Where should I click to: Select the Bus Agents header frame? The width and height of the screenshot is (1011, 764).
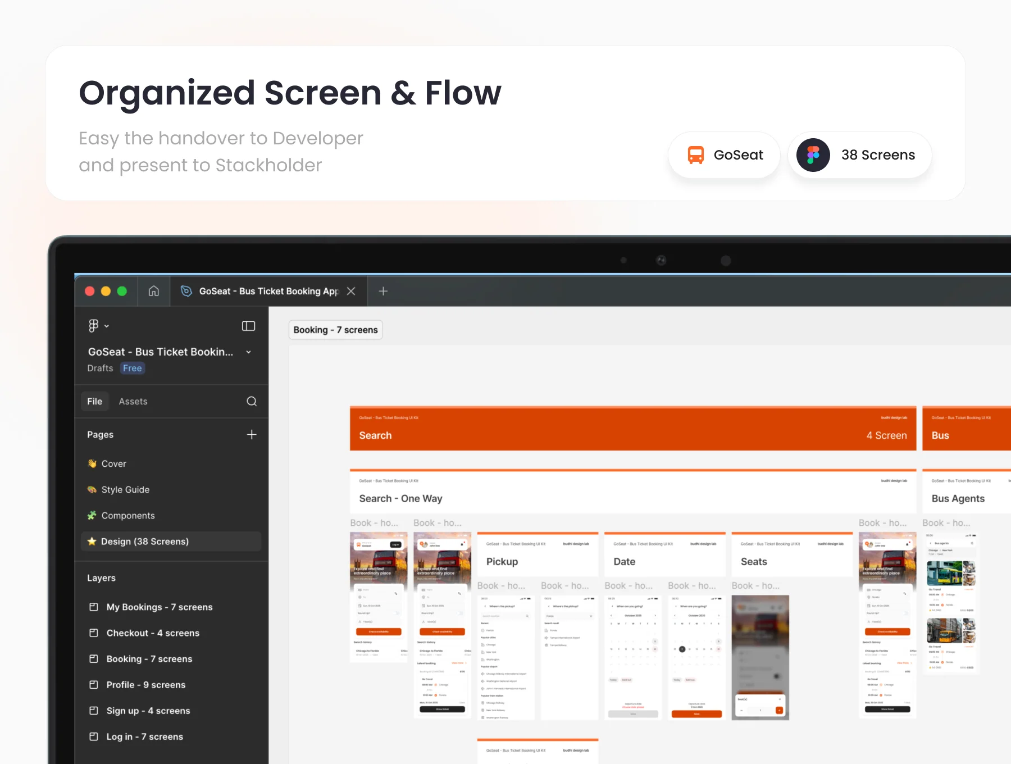[967, 492]
